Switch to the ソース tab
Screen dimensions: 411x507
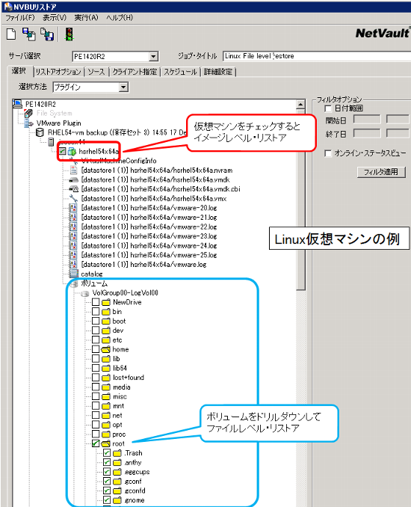coord(96,72)
